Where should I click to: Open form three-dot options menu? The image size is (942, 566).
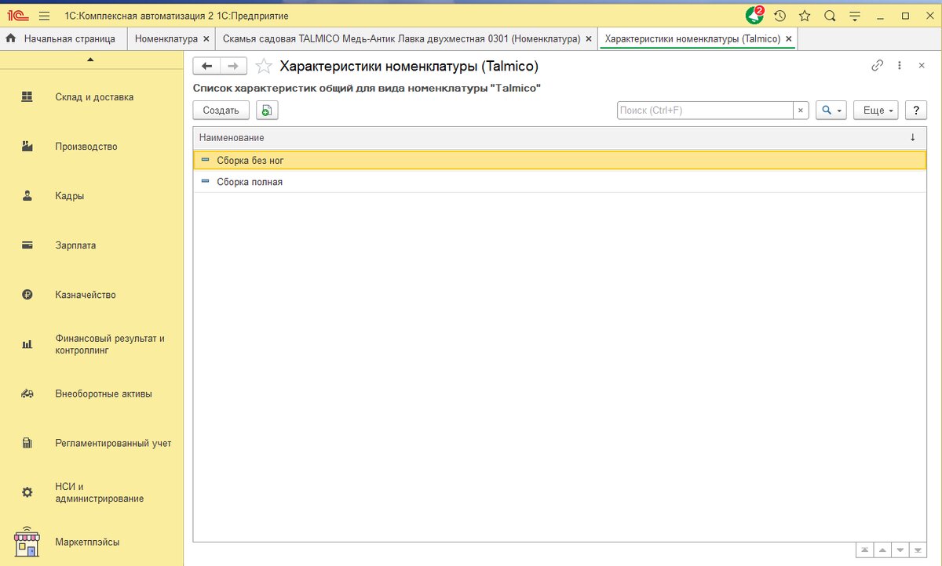coord(900,66)
